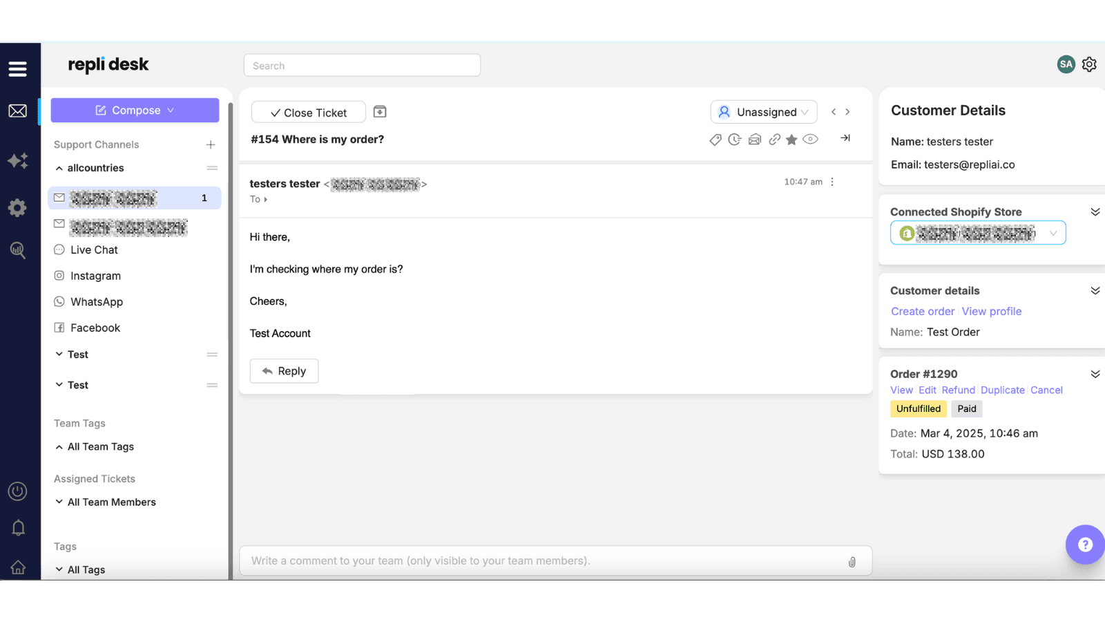Click the analytics magnifier icon in sidebar
Screen dimensions: 1105x622
[18, 250]
